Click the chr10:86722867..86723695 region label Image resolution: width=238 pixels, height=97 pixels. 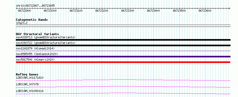coord(35,6)
